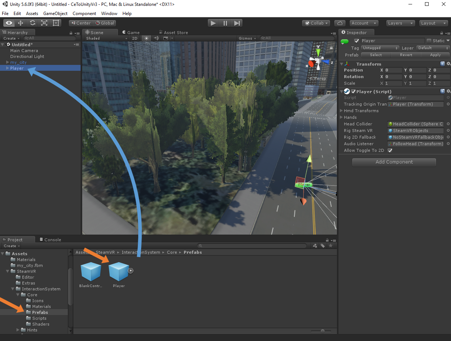451x341 pixels.
Task: Pick object for Audio Listener field
Action: pyautogui.click(x=448, y=144)
